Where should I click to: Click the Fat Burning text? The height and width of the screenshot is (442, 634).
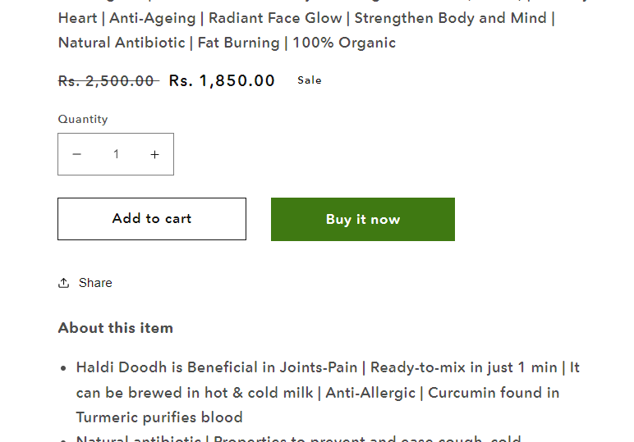point(238,43)
